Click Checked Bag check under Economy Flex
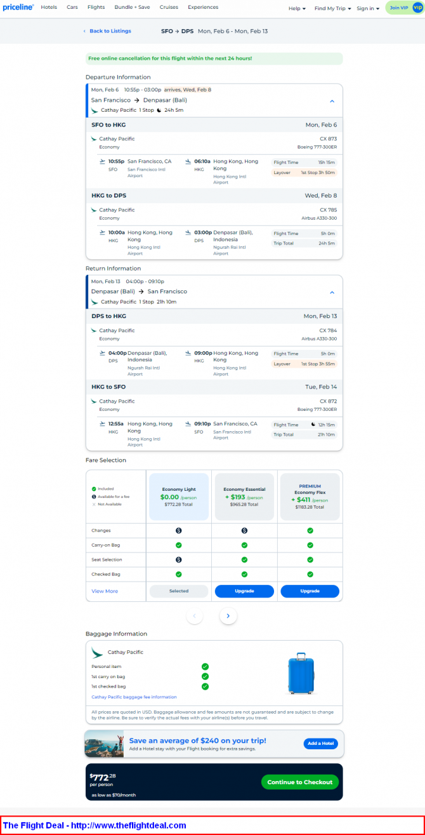This screenshot has height=835, width=425. 310,574
